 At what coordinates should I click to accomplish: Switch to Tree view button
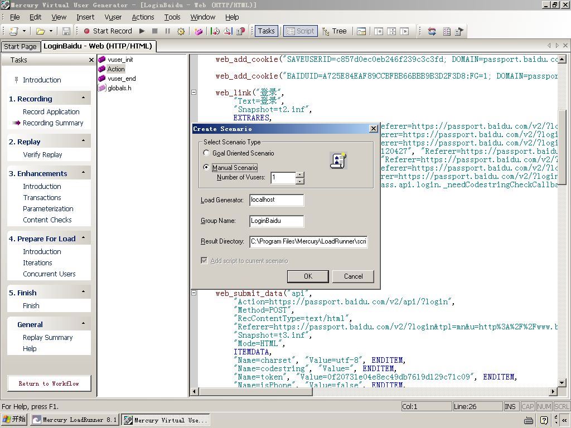(x=335, y=31)
